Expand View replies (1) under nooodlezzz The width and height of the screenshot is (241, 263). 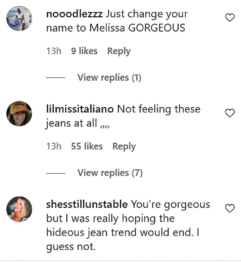click(109, 77)
